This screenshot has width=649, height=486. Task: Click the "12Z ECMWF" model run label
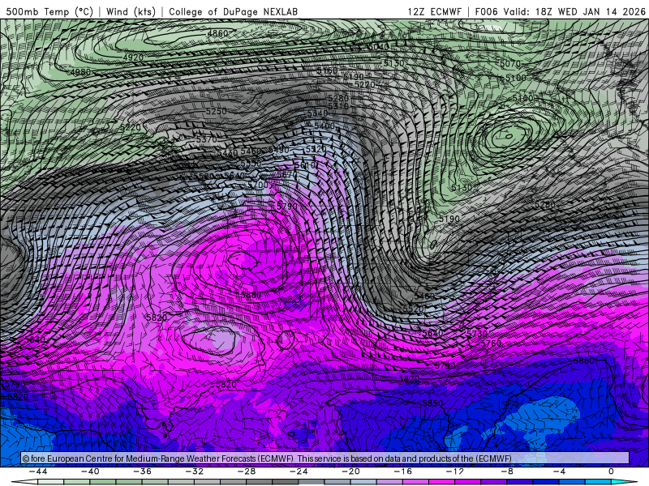(434, 11)
